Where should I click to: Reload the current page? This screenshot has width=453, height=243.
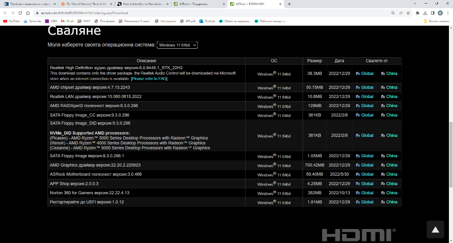pos(20,13)
